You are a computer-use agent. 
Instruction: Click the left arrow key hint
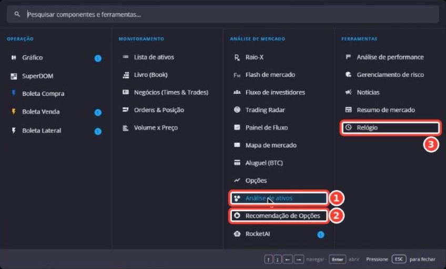(288, 260)
